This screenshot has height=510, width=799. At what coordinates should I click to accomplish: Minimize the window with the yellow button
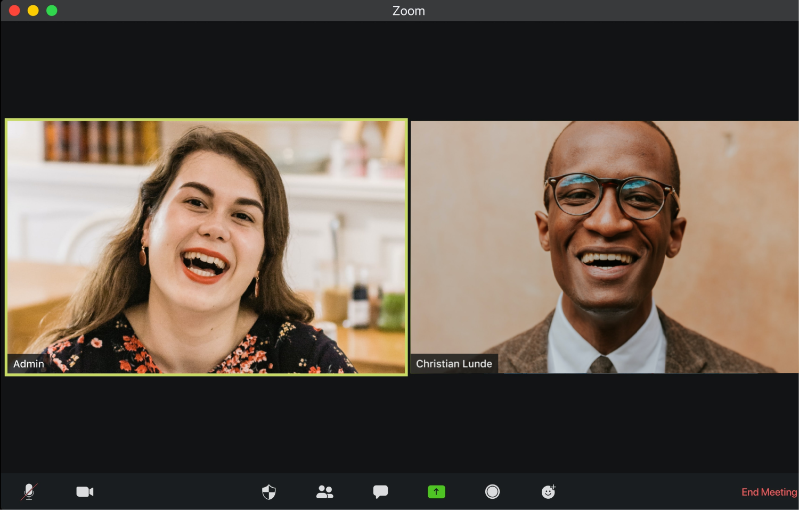click(x=33, y=11)
